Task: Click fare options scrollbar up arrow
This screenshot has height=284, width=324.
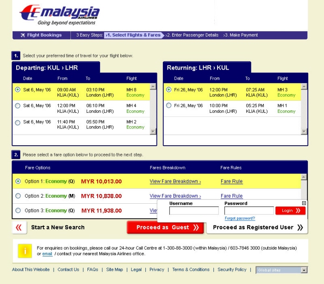Action: (304, 177)
